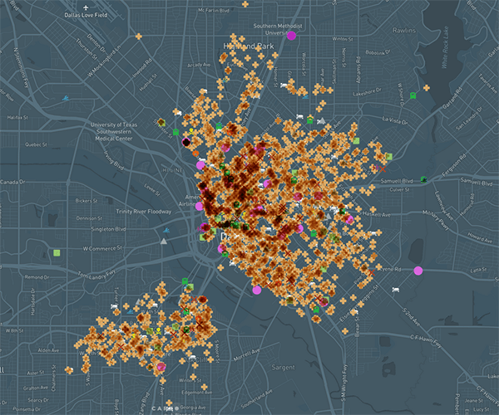Click the magenta circle near Oak Cliff label
This screenshot has width=499, height=415.
161,367
